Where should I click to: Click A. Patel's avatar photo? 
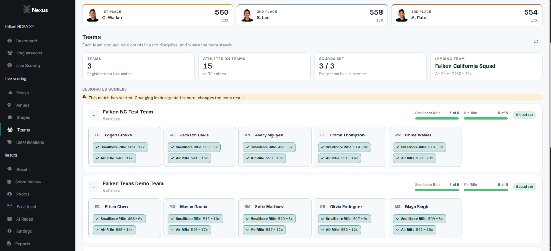pyautogui.click(x=402, y=15)
